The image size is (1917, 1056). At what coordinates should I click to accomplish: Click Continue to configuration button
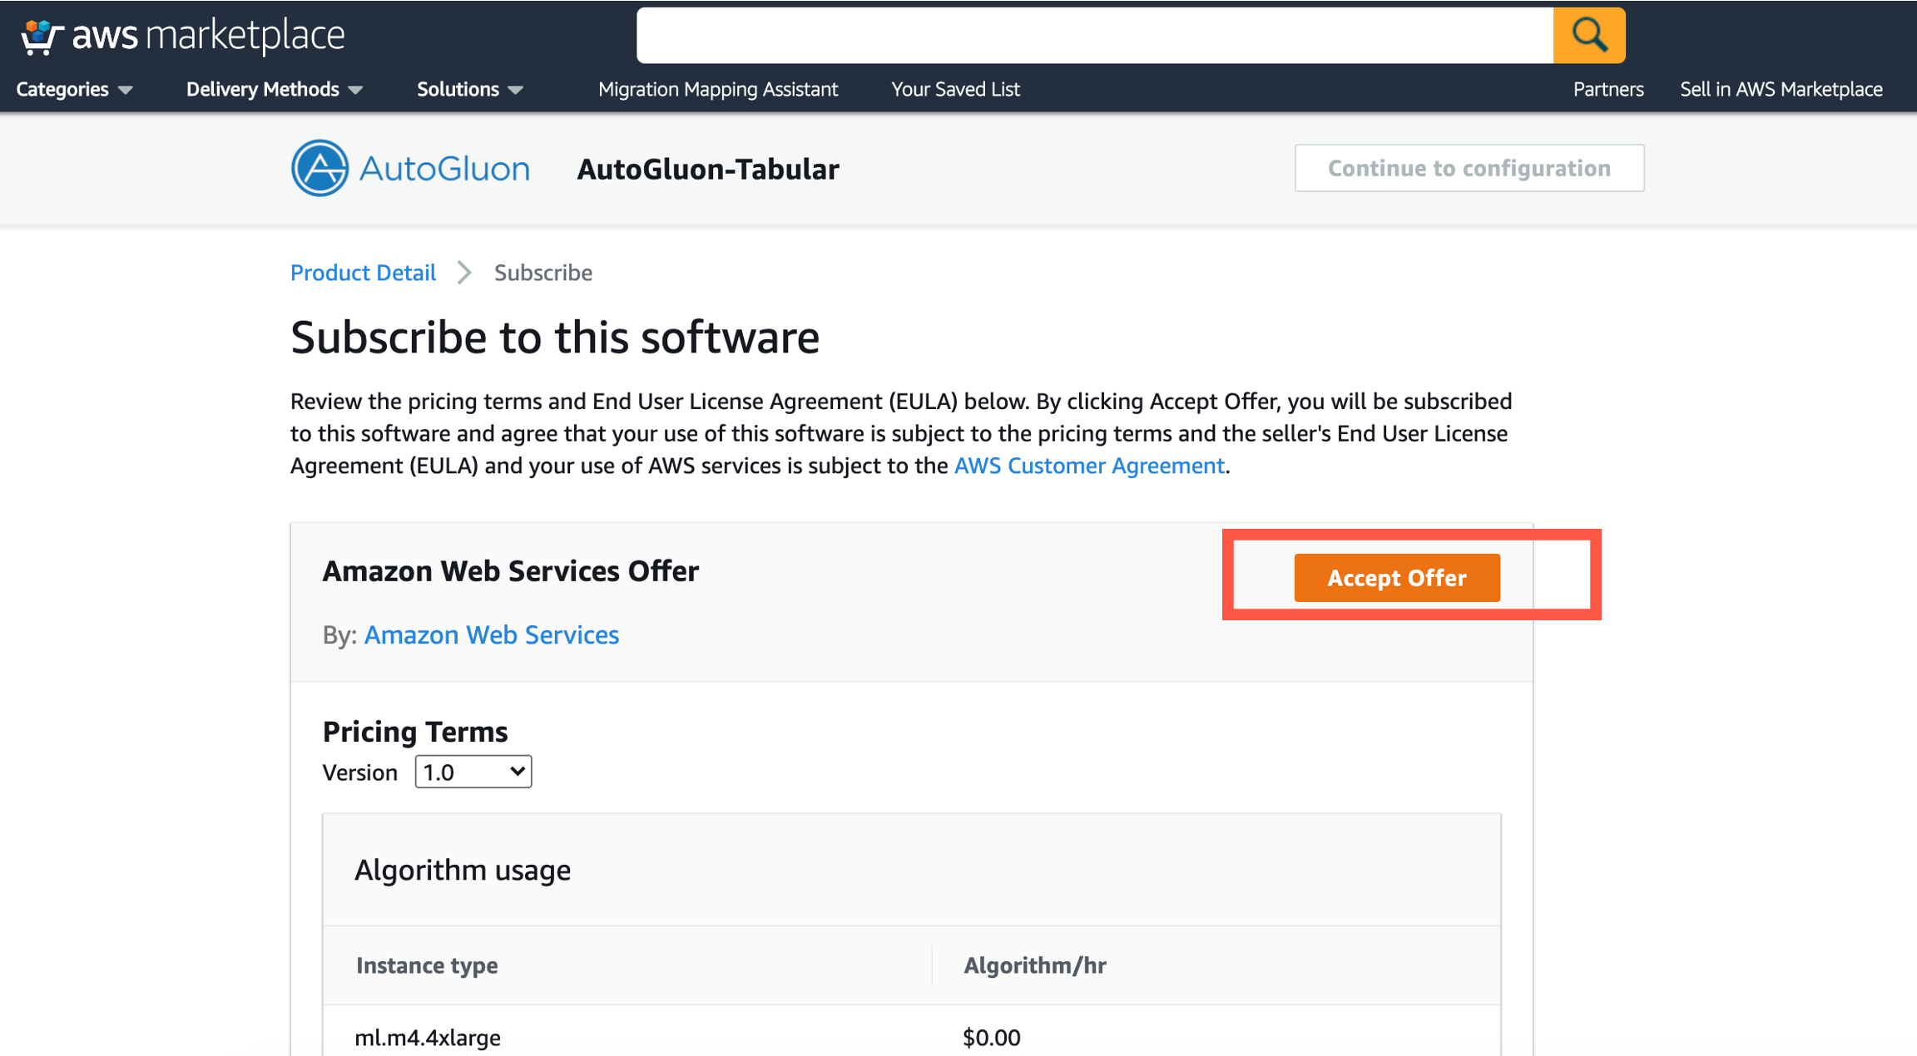(x=1469, y=169)
